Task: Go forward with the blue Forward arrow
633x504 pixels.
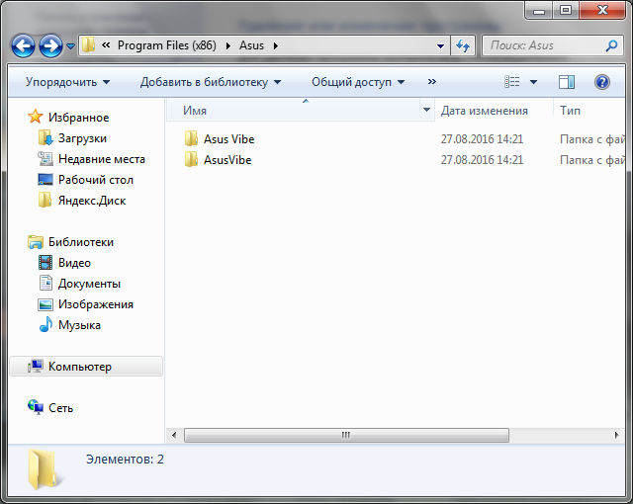Action: (x=50, y=45)
